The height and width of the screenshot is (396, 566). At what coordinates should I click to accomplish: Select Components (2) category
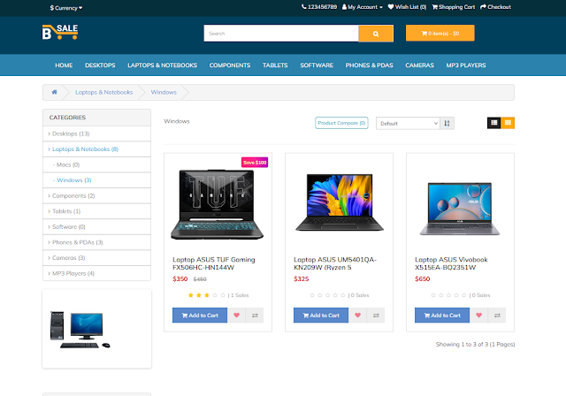(x=96, y=196)
